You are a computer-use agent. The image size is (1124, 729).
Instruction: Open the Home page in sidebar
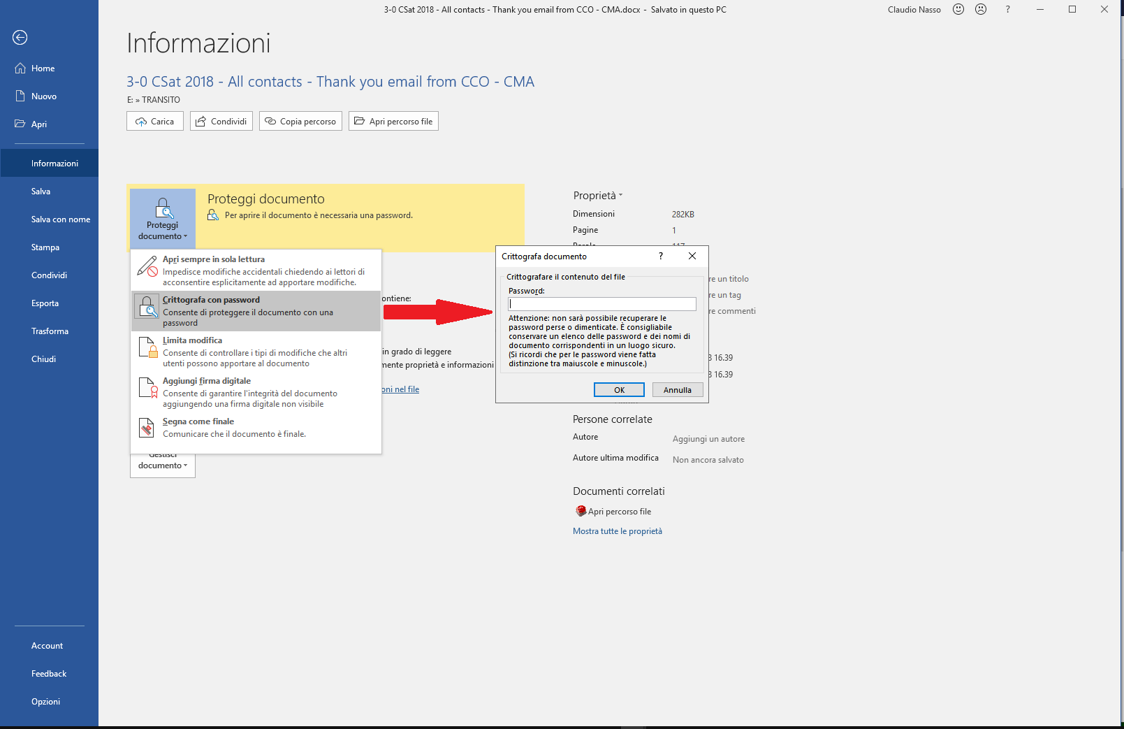coord(49,68)
